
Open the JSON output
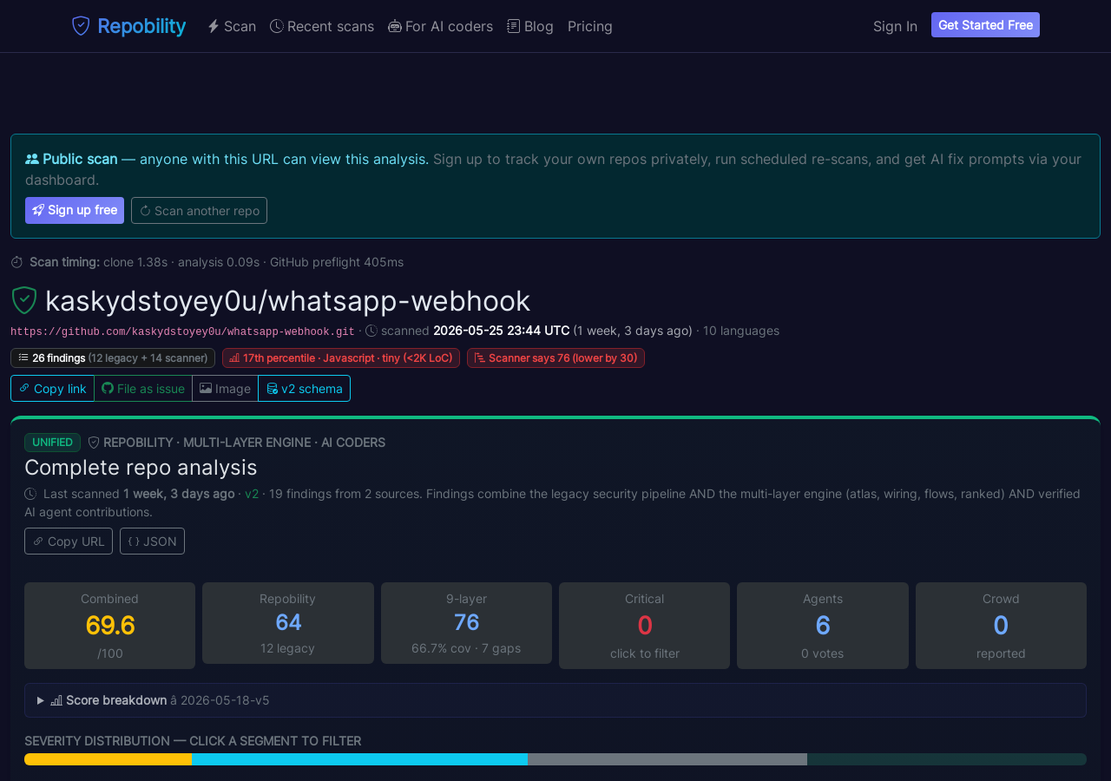tap(152, 541)
